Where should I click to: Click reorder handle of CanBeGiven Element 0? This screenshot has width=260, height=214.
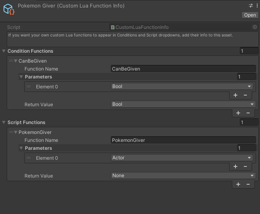click(28, 86)
